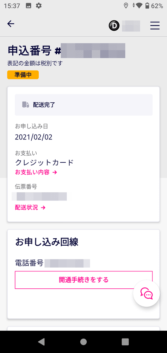Tap the delivery truck icon

click(26, 105)
